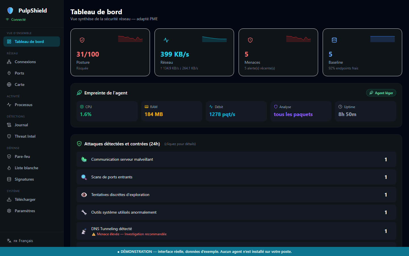Image resolution: width=409 pixels, height=256 pixels.
Task: Click the DNS Tunneling row icon
Action: coord(84,231)
